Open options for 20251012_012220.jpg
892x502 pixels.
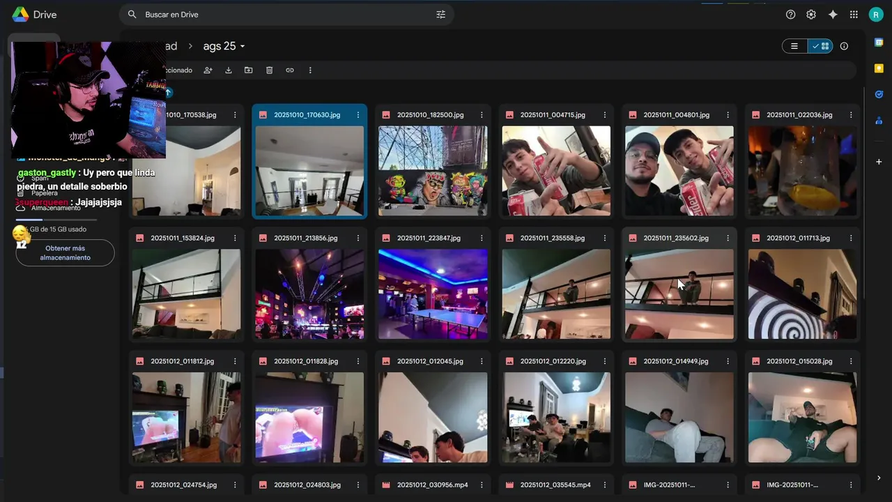pyautogui.click(x=605, y=362)
